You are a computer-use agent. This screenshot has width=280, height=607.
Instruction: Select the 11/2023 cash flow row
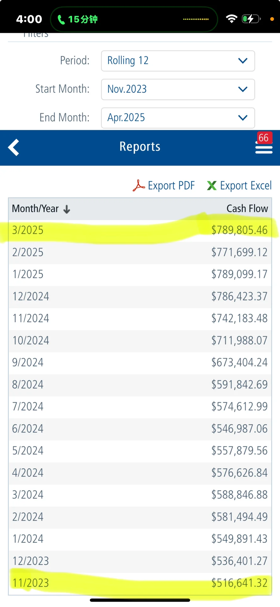pyautogui.click(x=140, y=583)
